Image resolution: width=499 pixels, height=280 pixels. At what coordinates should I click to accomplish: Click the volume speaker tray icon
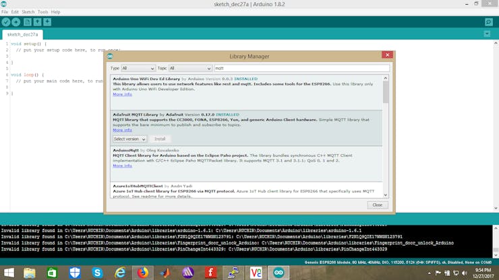tap(465, 273)
